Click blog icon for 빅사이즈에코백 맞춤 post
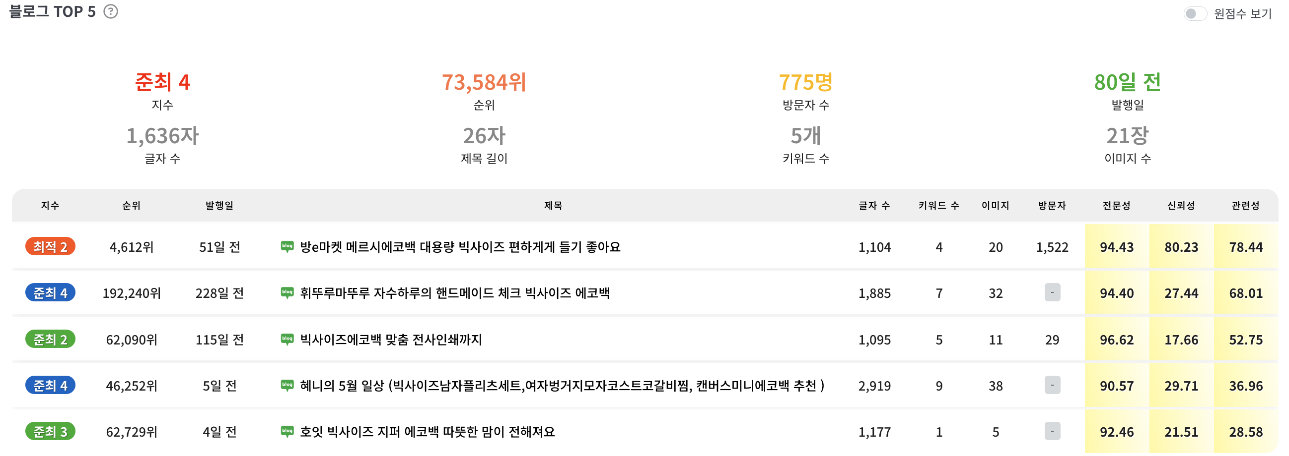Screen dimensions: 1289x456 click(287, 340)
